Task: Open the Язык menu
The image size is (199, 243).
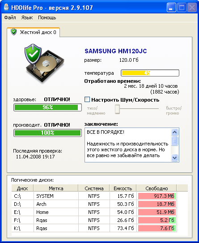Action: tap(27, 17)
